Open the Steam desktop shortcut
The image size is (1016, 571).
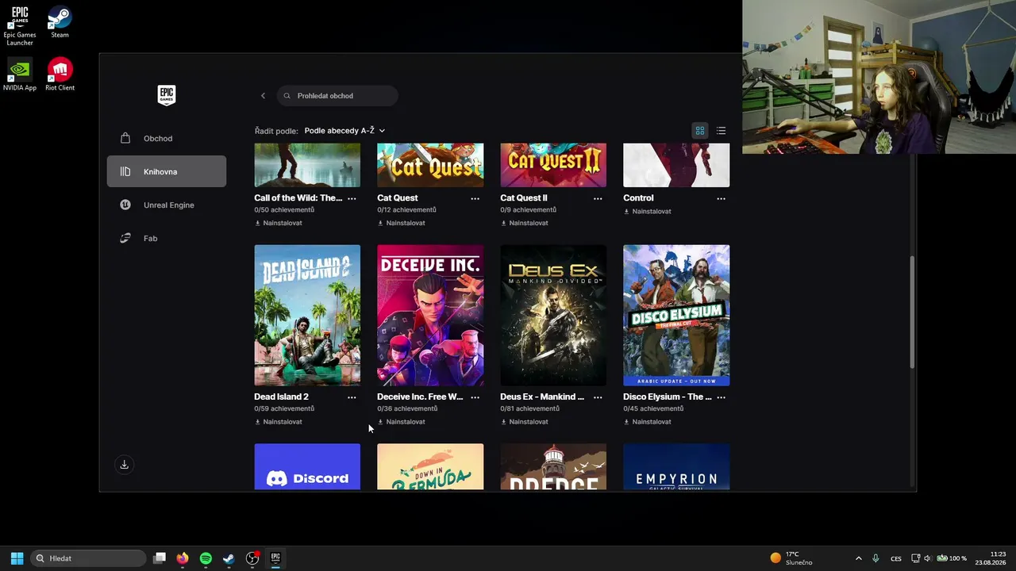coord(60,22)
